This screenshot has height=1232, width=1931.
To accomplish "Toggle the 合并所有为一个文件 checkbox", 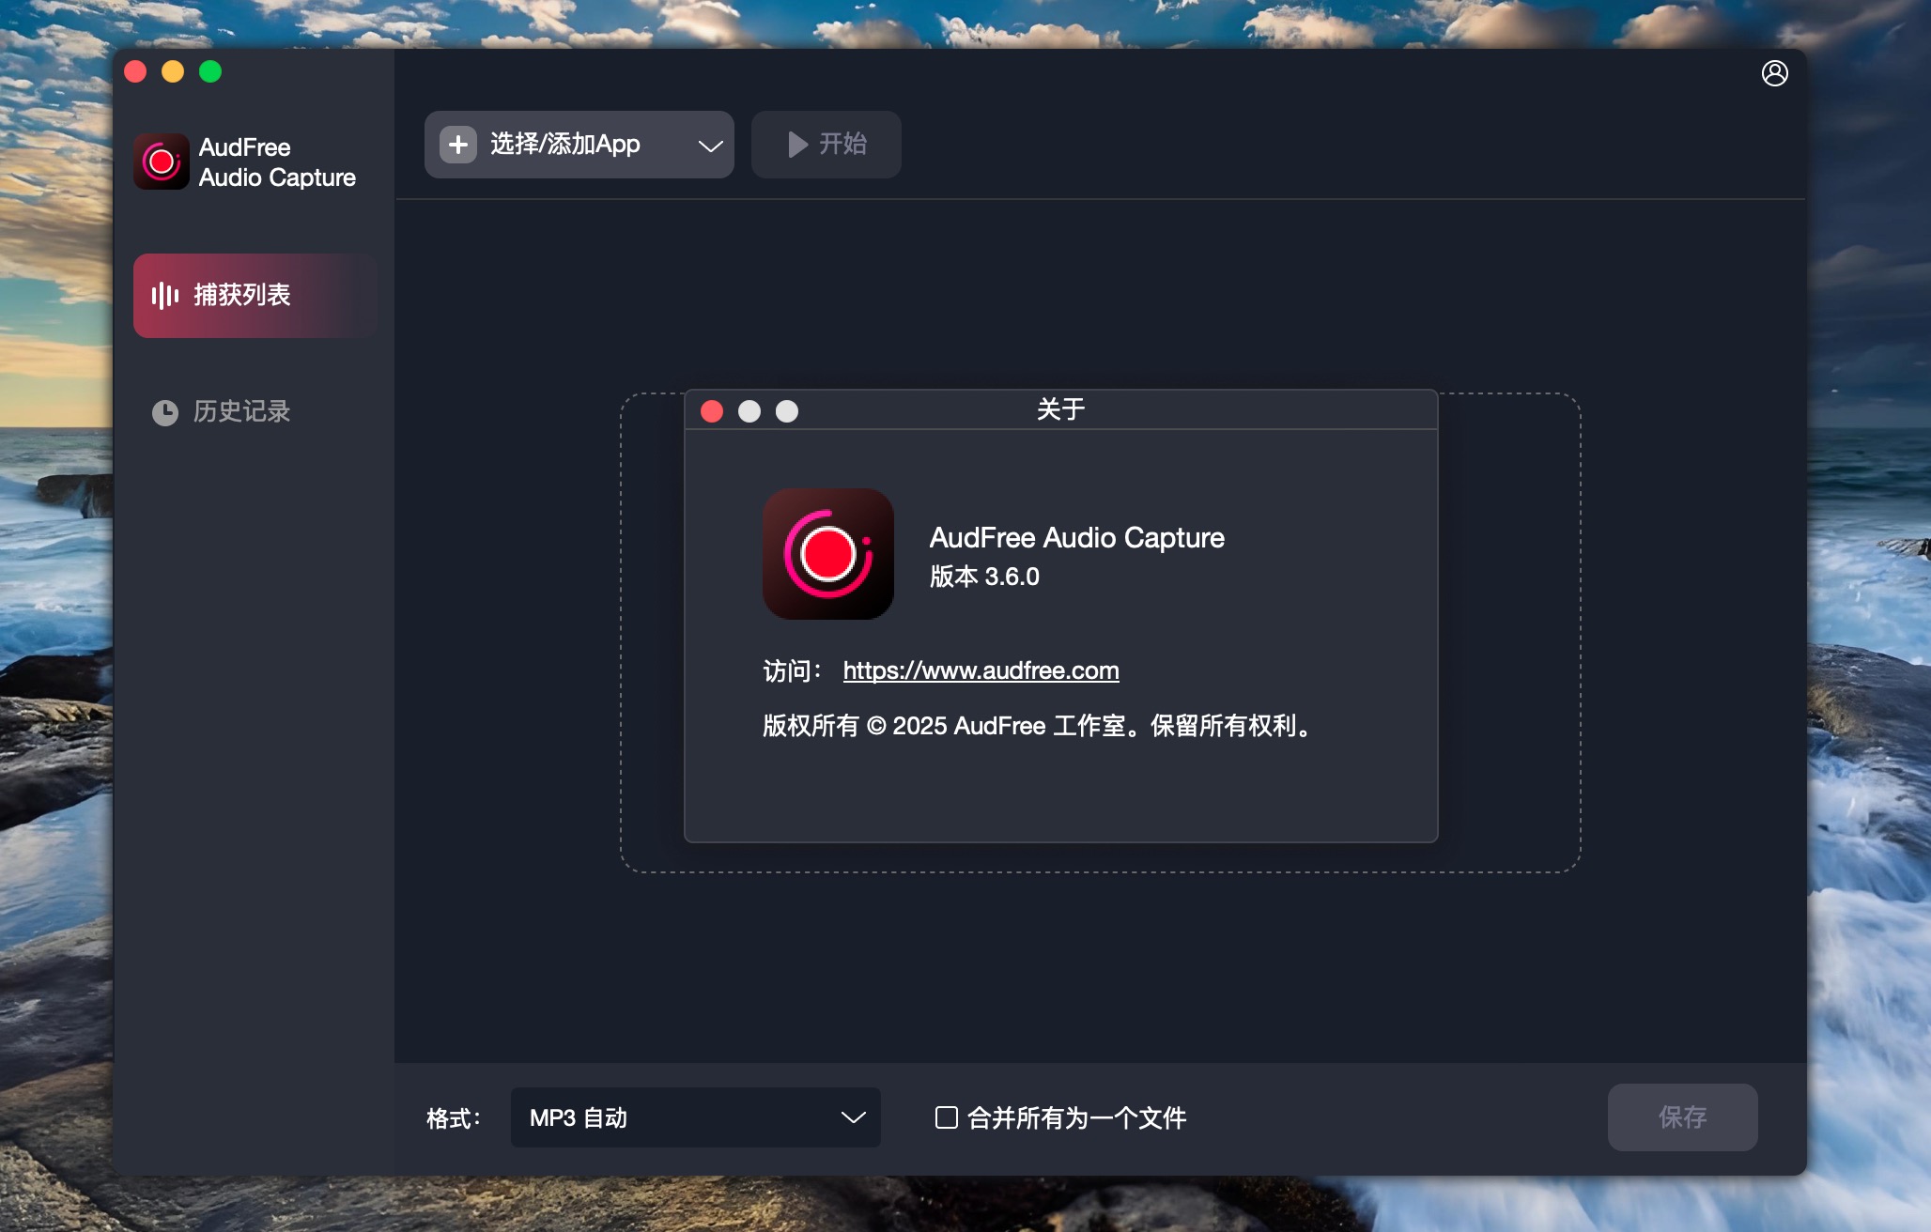I will [947, 1117].
